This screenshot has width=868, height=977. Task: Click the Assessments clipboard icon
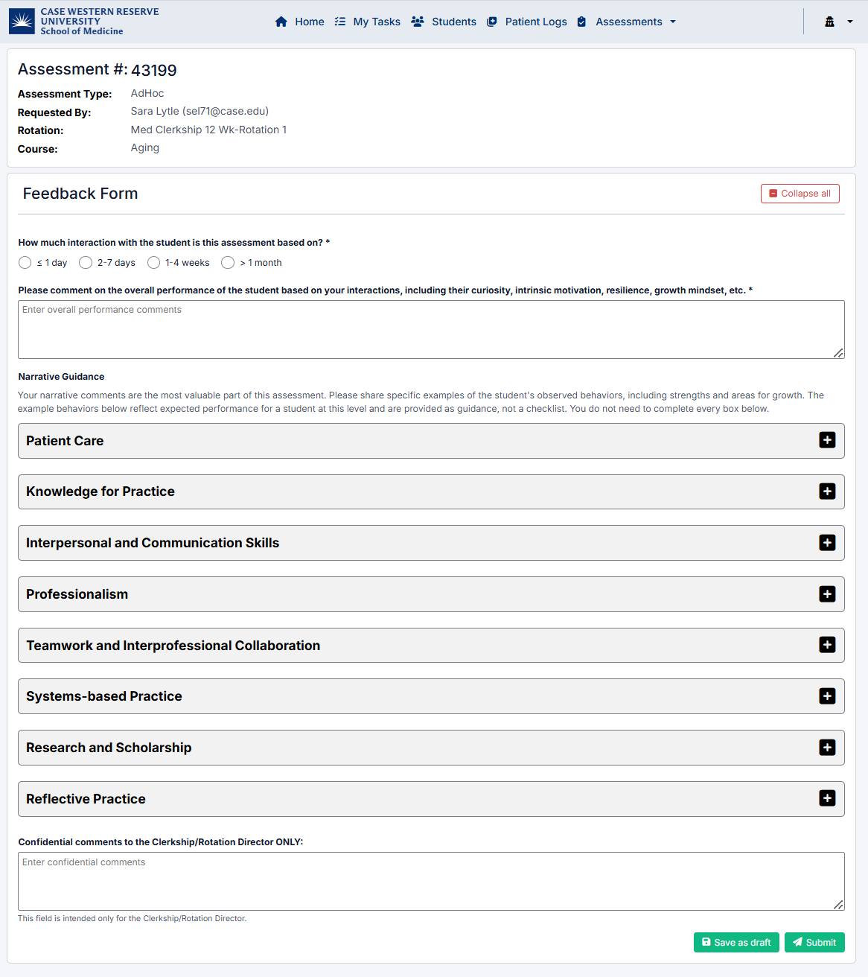[x=582, y=22]
